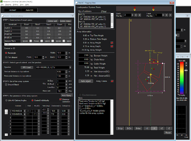Open Floor4 analysis plane dropdown
The height and width of the screenshot is (141, 191).
(x=64, y=41)
